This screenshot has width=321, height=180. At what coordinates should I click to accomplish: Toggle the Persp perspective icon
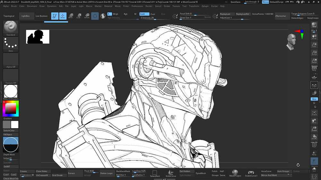314,68
